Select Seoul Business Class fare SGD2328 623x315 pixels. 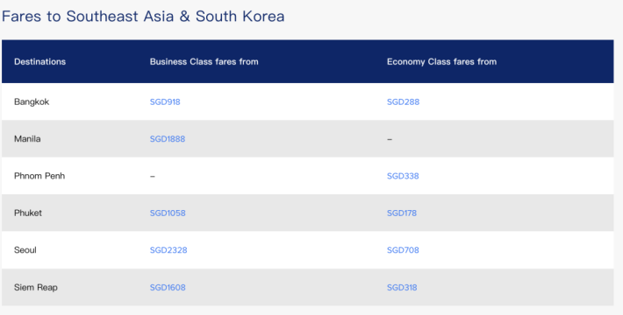click(168, 250)
